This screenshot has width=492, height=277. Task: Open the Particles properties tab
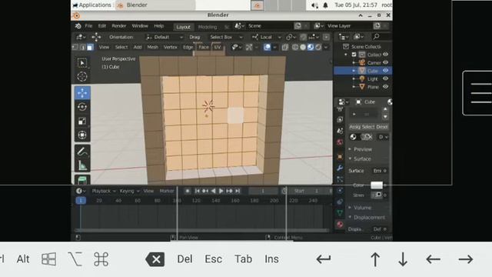point(340,179)
